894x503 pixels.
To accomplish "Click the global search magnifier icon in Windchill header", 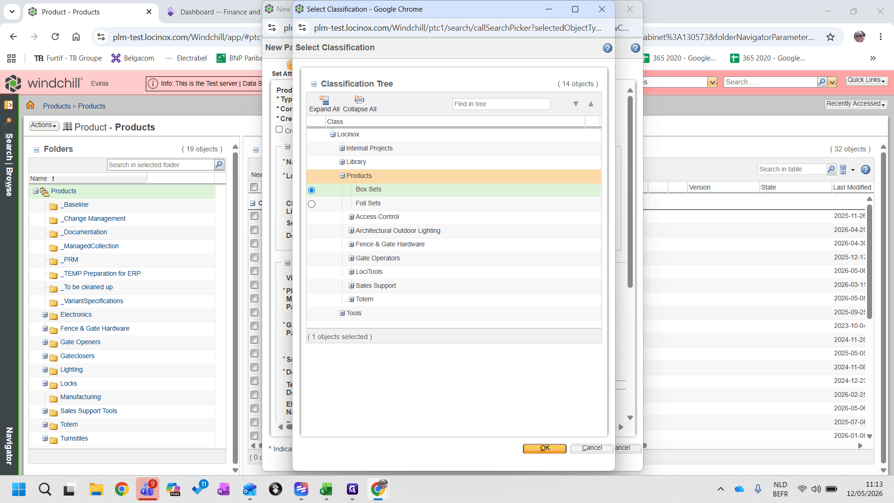I will (x=822, y=82).
